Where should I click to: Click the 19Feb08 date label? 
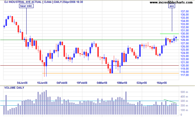(82, 83)
